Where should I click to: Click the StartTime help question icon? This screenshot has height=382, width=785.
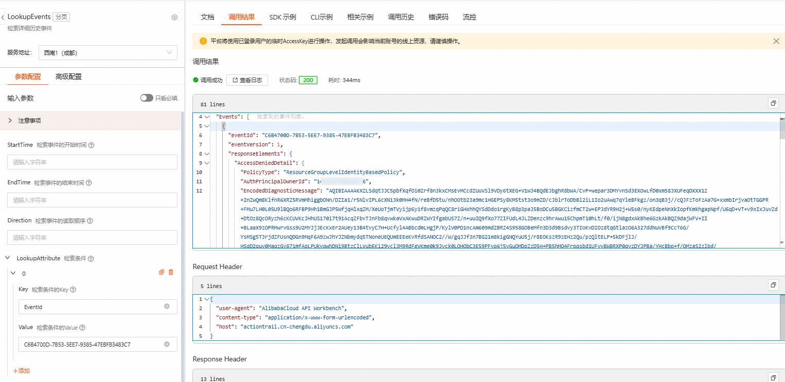(91, 145)
